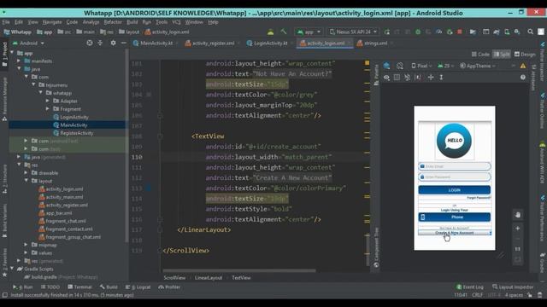Click the Profile app gauge icon
This screenshot has width=547, height=307.
pos(438,32)
